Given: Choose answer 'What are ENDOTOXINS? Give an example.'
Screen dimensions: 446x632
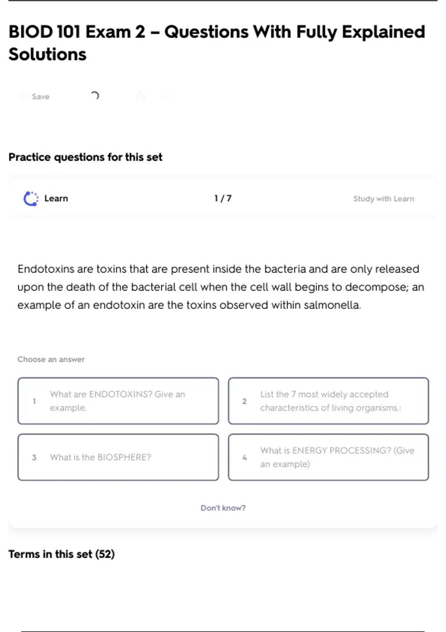Looking at the screenshot, I should 118,401.
